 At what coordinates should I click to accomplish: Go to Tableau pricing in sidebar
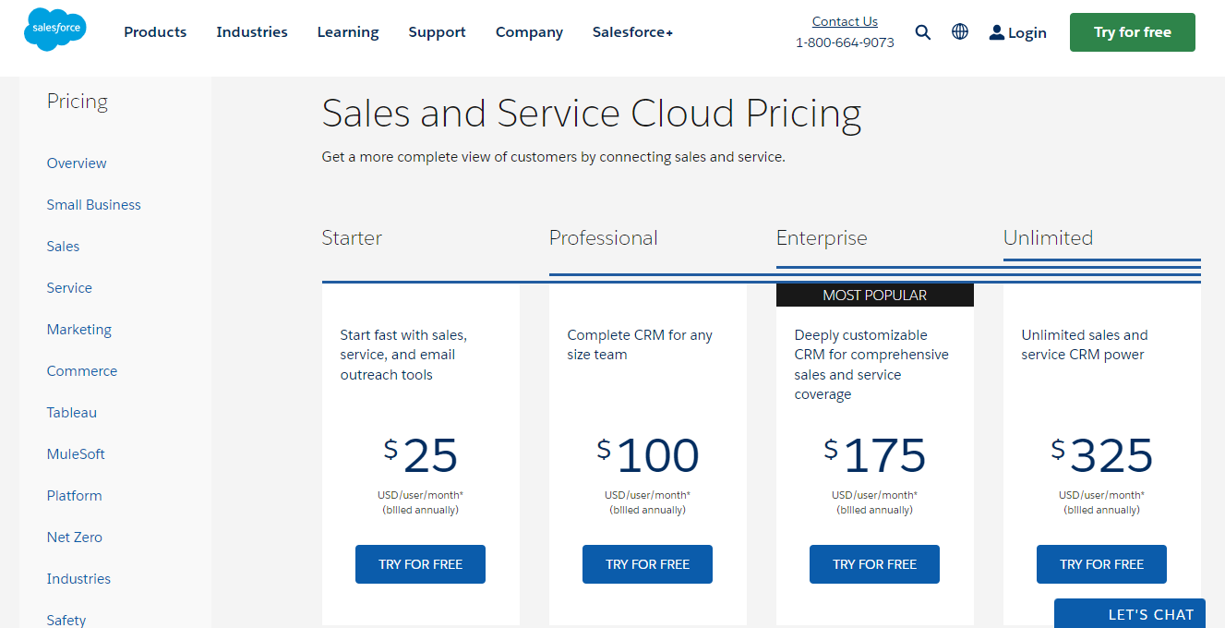pos(72,413)
